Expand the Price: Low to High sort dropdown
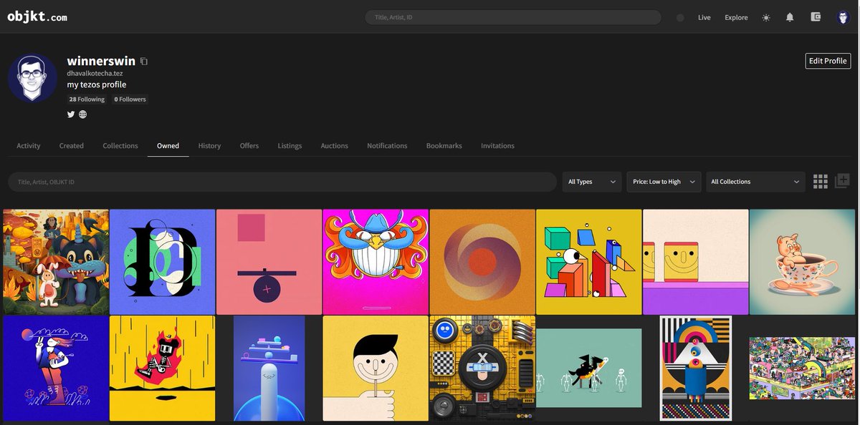 coord(664,182)
